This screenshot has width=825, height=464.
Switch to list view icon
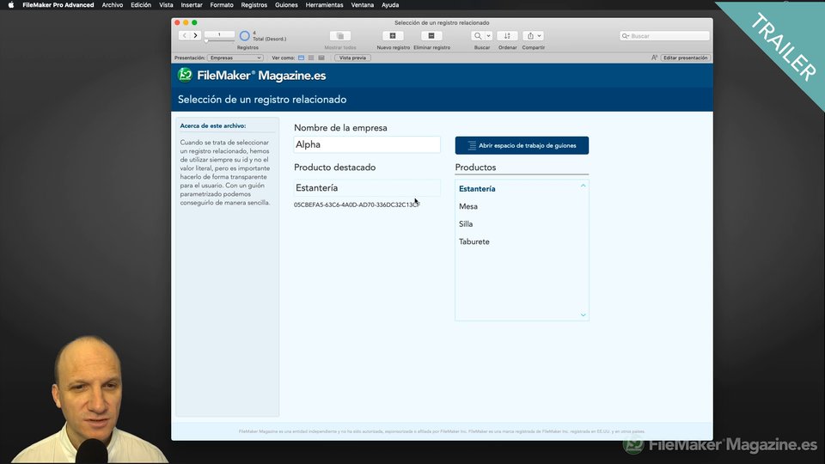(311, 58)
